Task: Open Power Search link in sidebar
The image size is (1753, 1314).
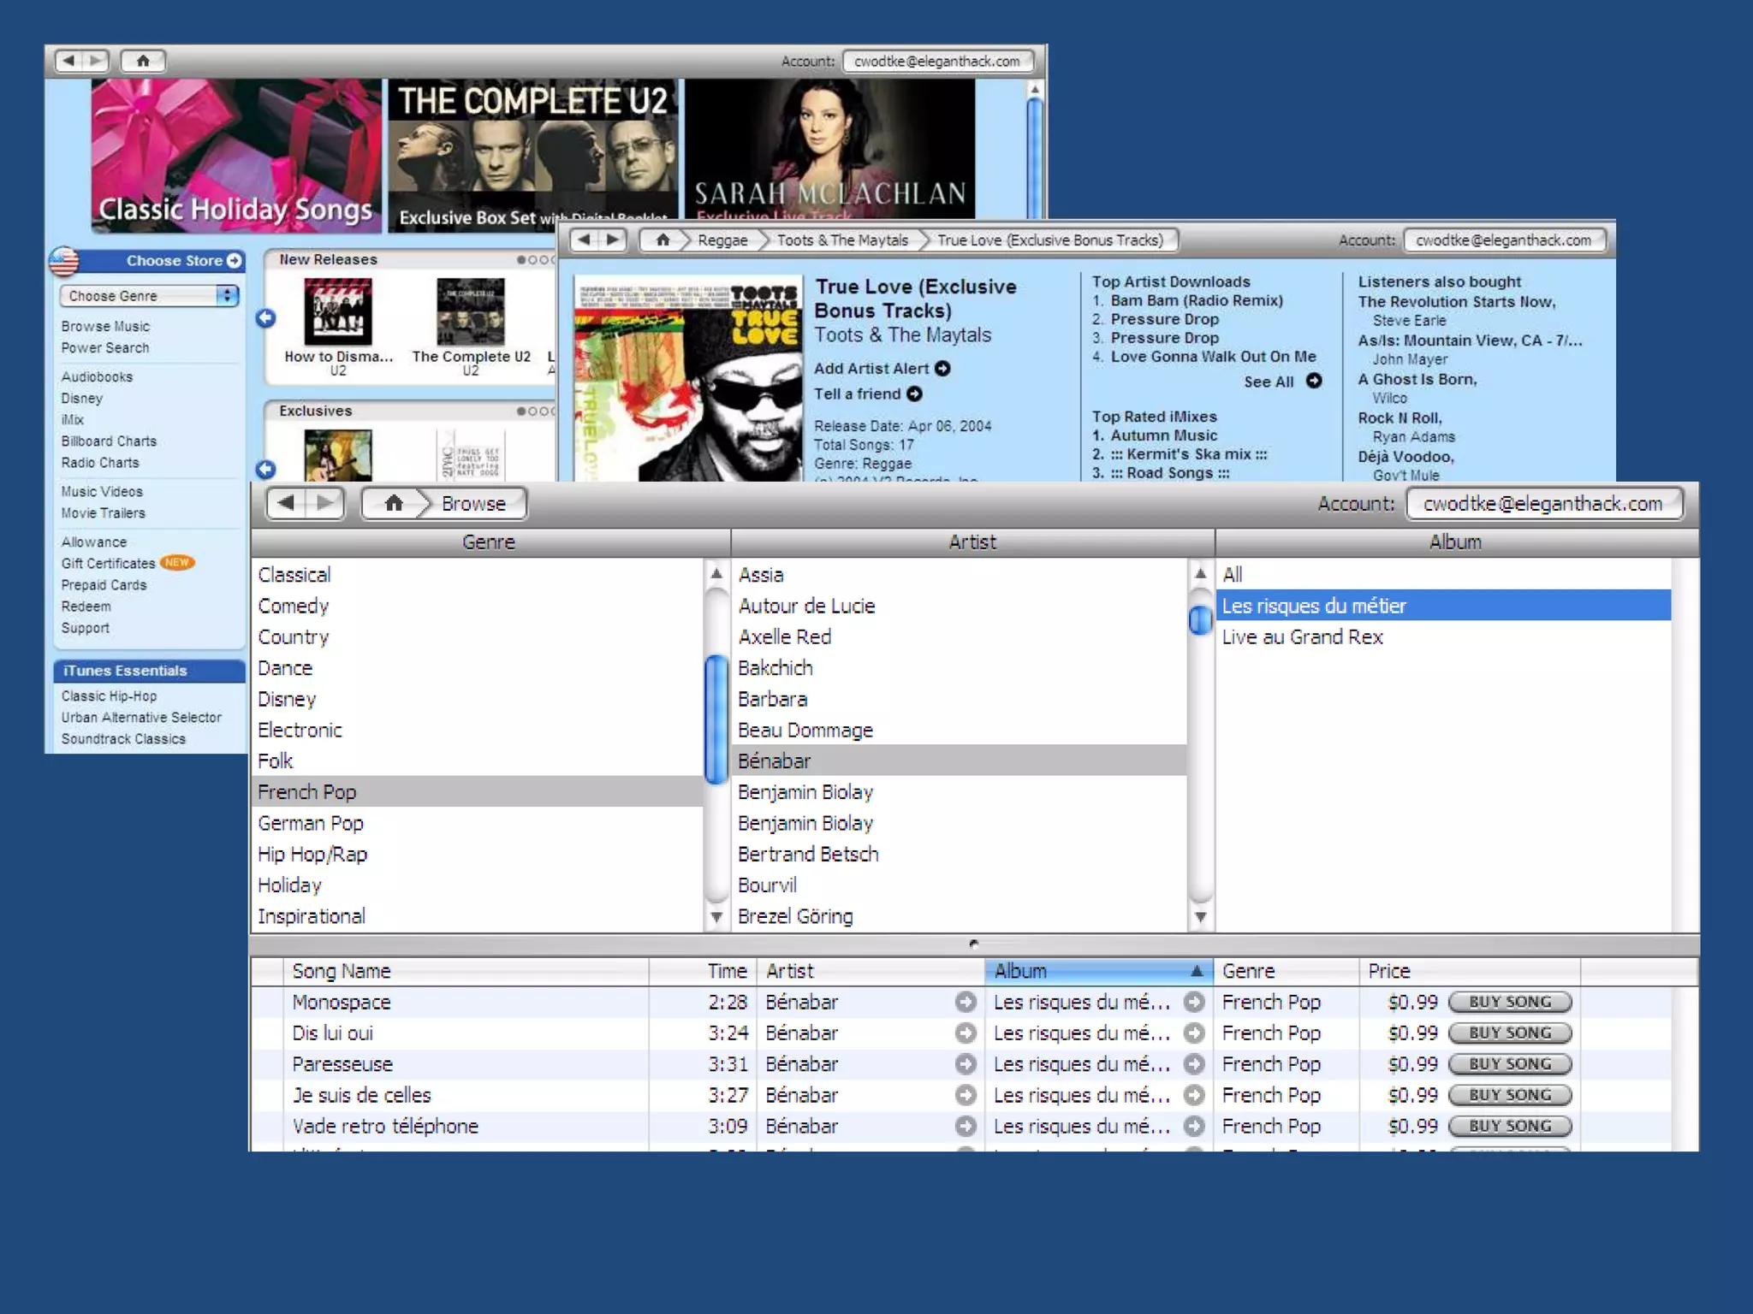Action: tap(105, 348)
